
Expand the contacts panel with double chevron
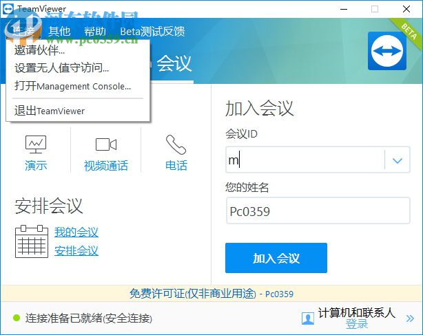pos(410,318)
